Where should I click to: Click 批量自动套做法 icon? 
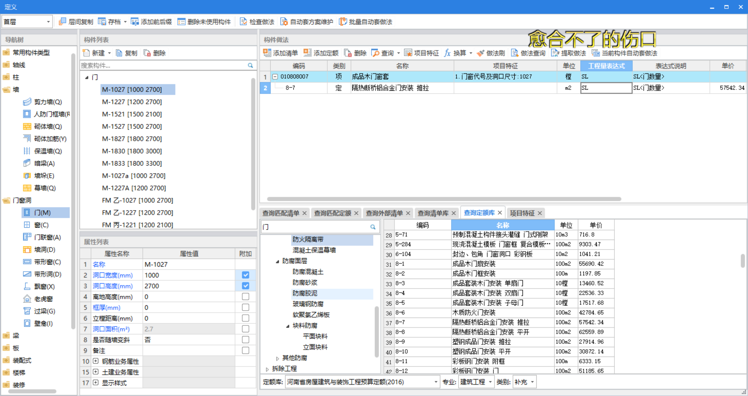(343, 22)
